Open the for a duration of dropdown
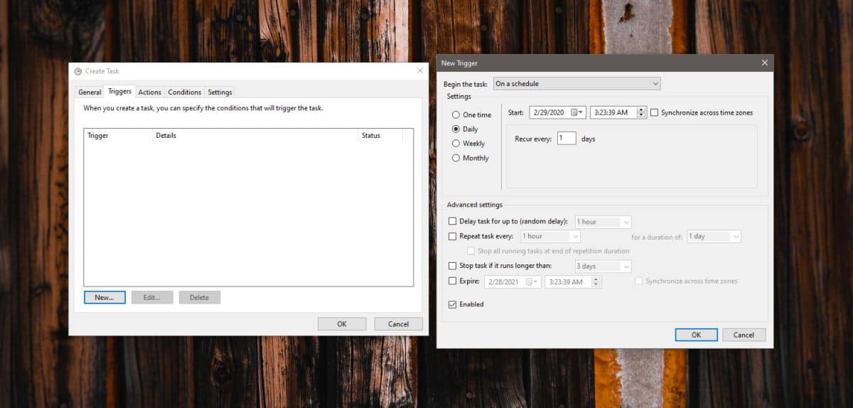 pyautogui.click(x=714, y=236)
